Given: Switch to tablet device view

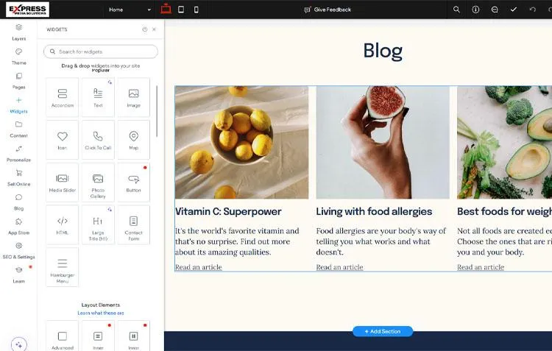Looking at the screenshot, I should click(x=181, y=10).
